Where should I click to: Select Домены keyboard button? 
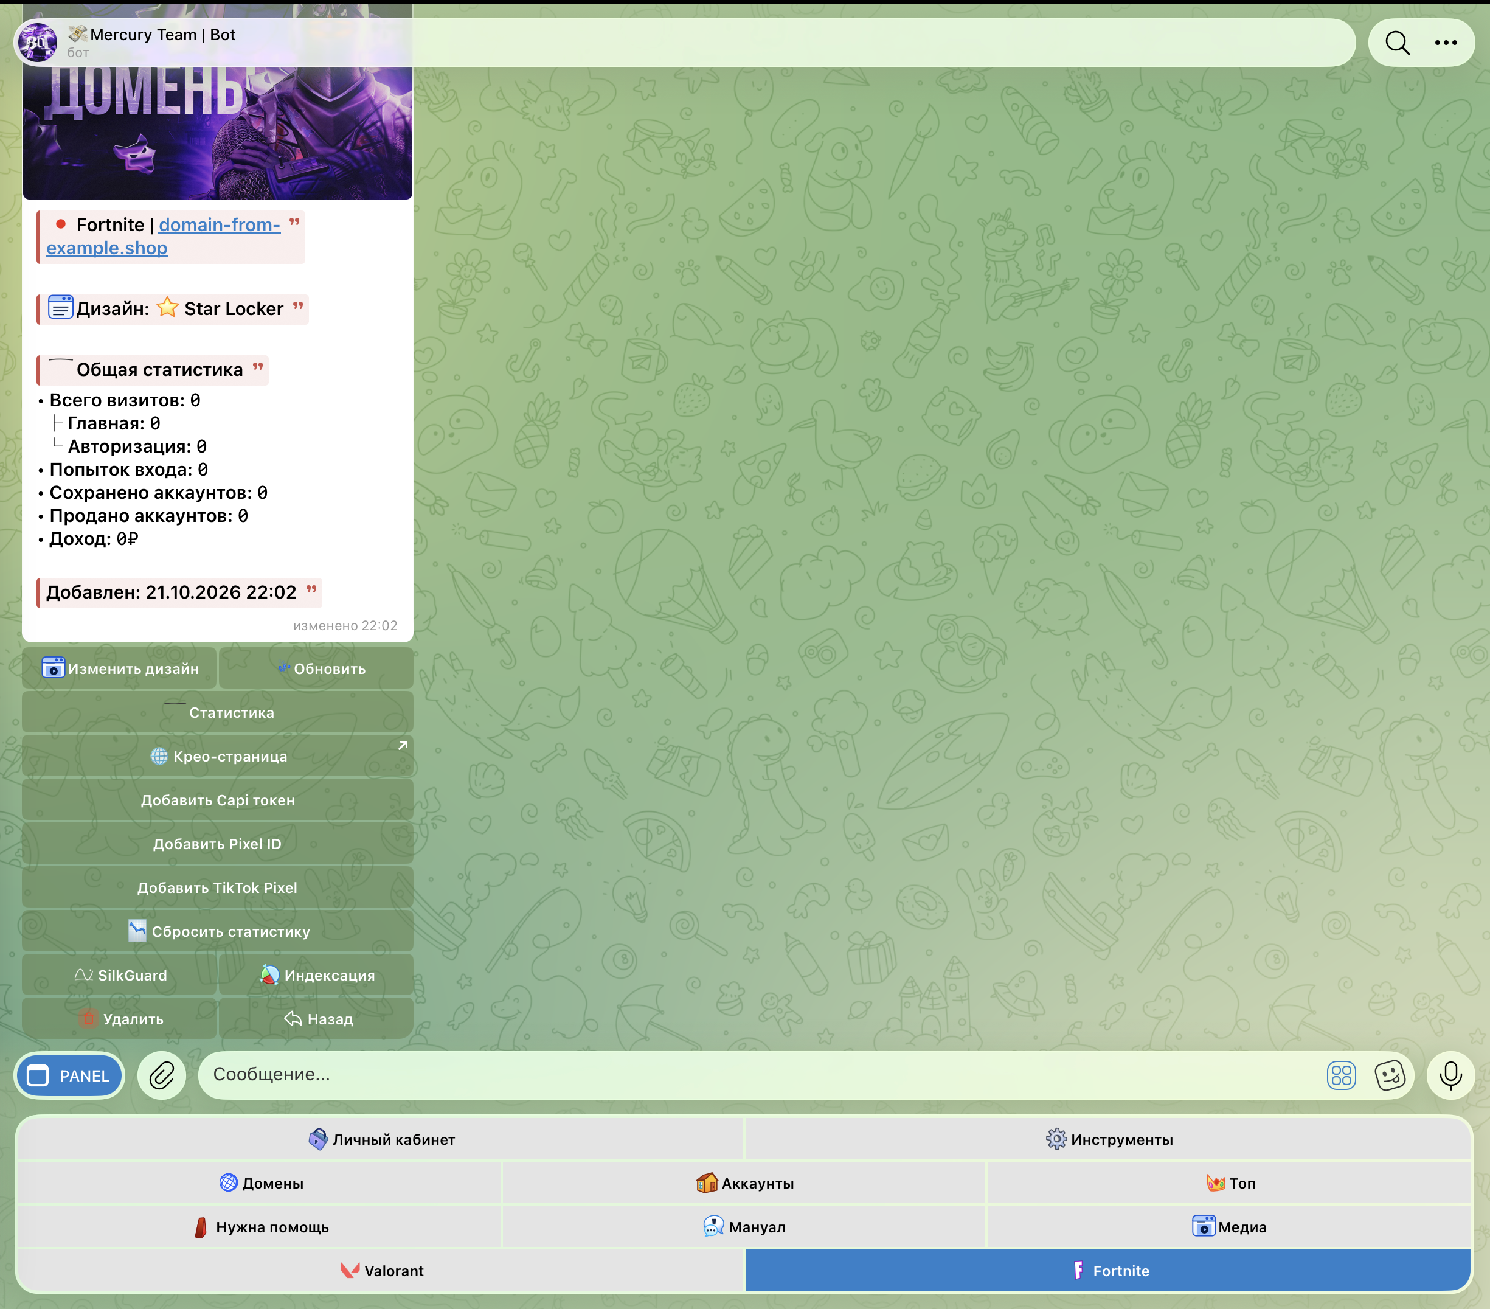coord(260,1182)
